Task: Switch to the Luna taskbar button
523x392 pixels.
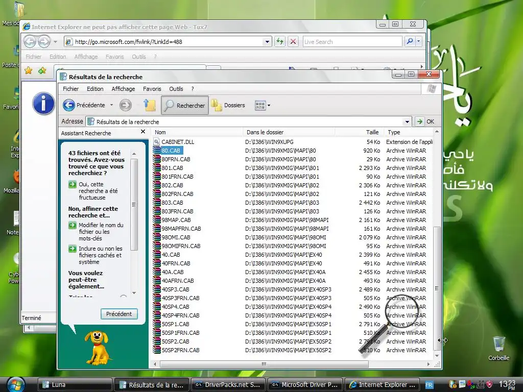Action: [x=75, y=385]
